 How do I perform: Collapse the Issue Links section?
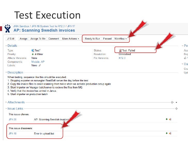pos(6,109)
